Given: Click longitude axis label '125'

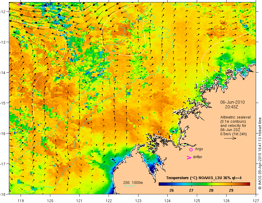Looking at the screenshot, I should click(197, 201).
